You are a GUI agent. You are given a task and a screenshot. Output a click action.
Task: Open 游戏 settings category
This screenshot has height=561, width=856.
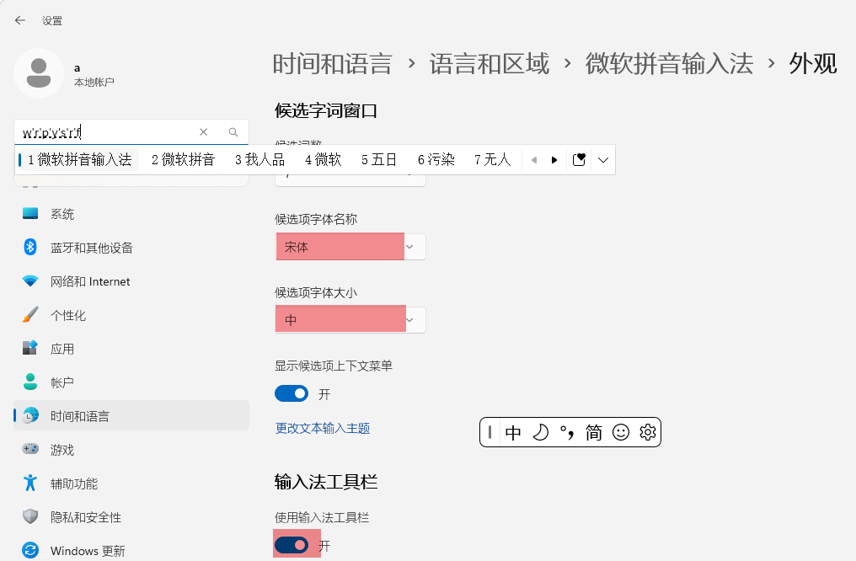[x=131, y=450]
